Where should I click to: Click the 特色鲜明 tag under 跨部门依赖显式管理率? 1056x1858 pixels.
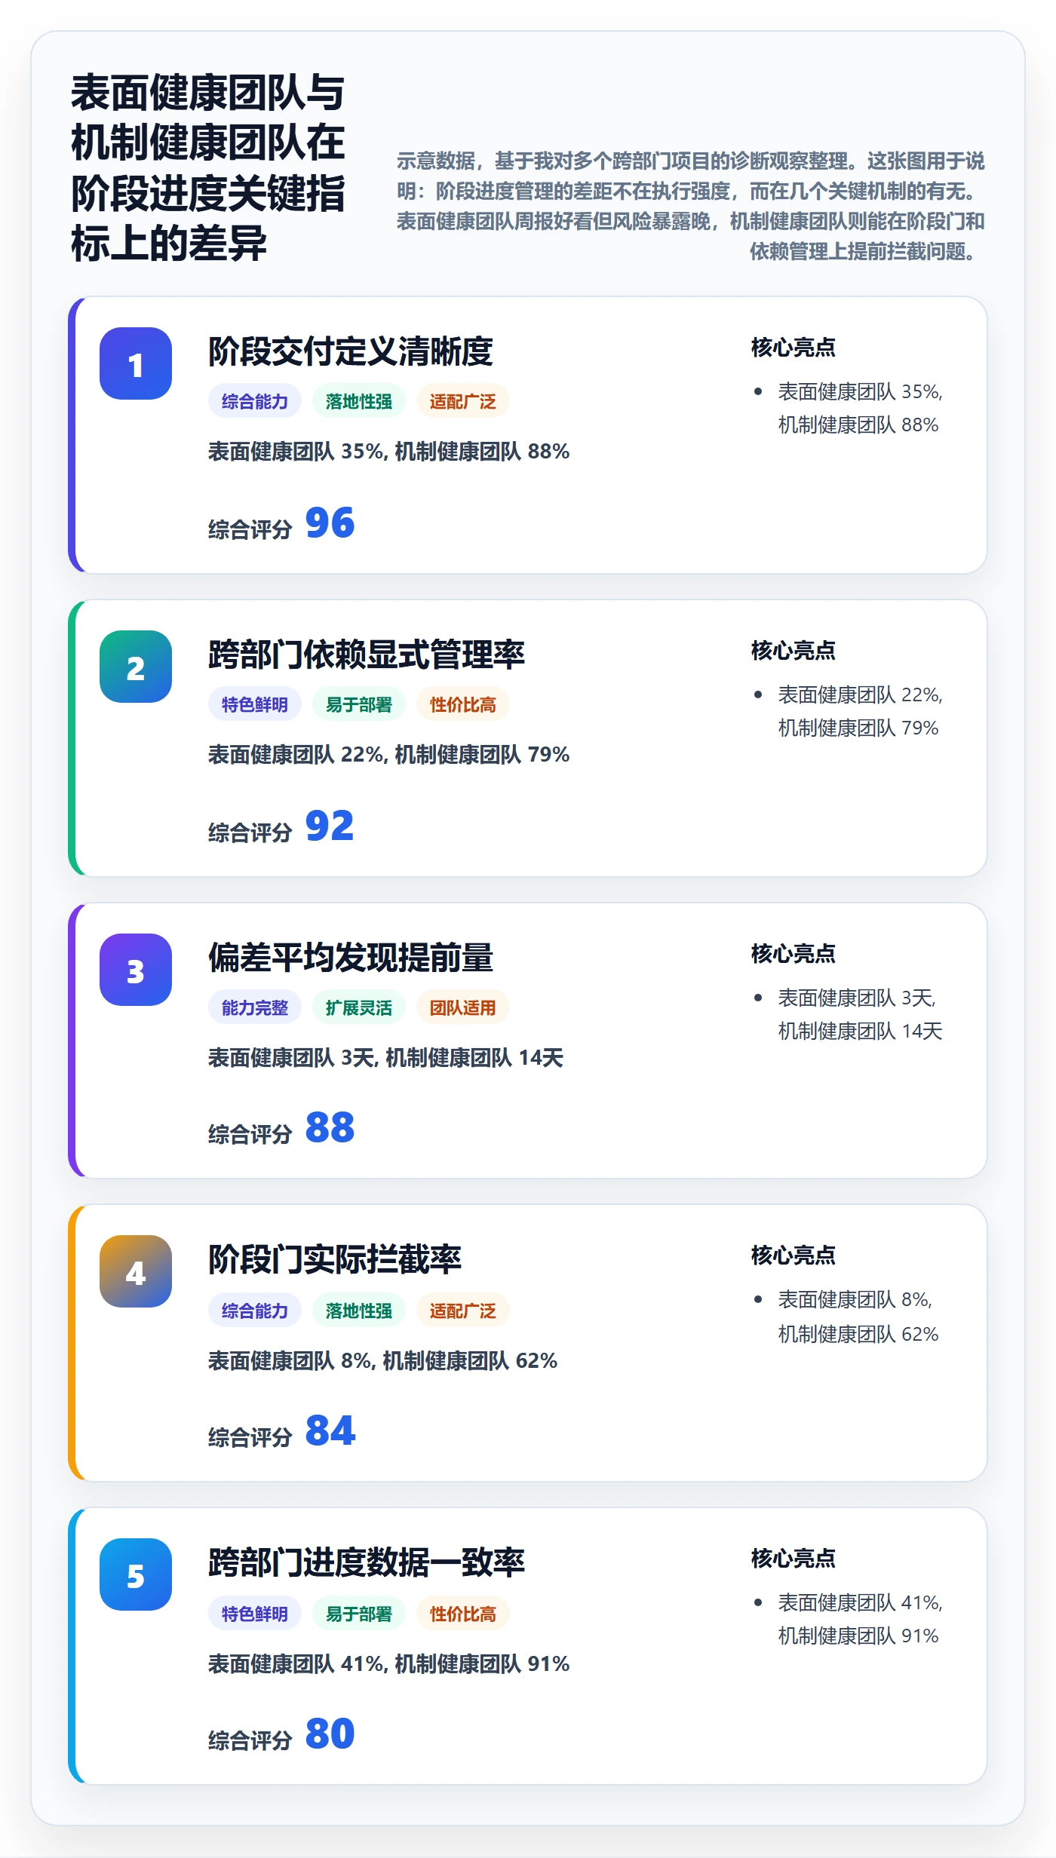pos(255,704)
